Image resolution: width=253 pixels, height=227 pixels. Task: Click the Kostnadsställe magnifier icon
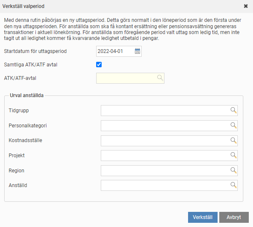pos(233,140)
